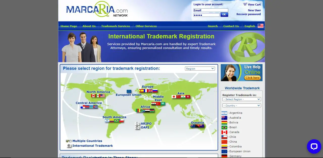323x158 pixels.
Task: Click the New User link
Action: [x=254, y=10]
